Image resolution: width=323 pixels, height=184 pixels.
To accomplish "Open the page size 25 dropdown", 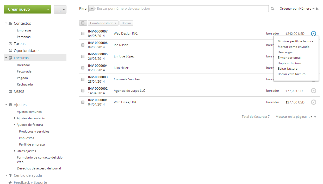I will pyautogui.click(x=312, y=117).
